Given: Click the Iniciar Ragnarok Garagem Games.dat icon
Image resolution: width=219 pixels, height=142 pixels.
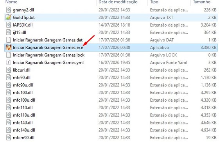Looking at the screenshot, I should pyautogui.click(x=9, y=40).
